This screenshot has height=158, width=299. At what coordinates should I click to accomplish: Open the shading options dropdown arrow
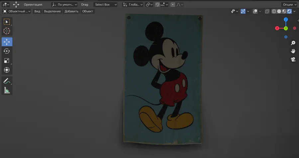294,11
